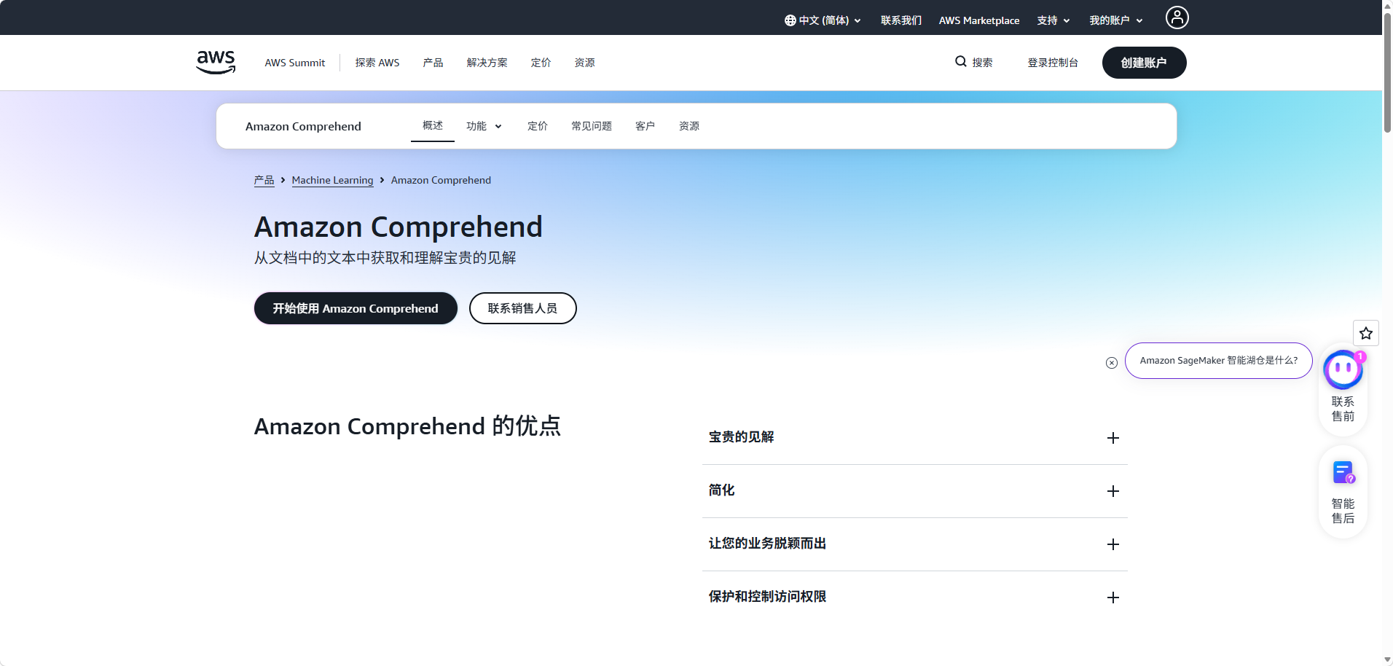Open 探索 AWS menu
This screenshot has width=1393, height=666.
[377, 63]
